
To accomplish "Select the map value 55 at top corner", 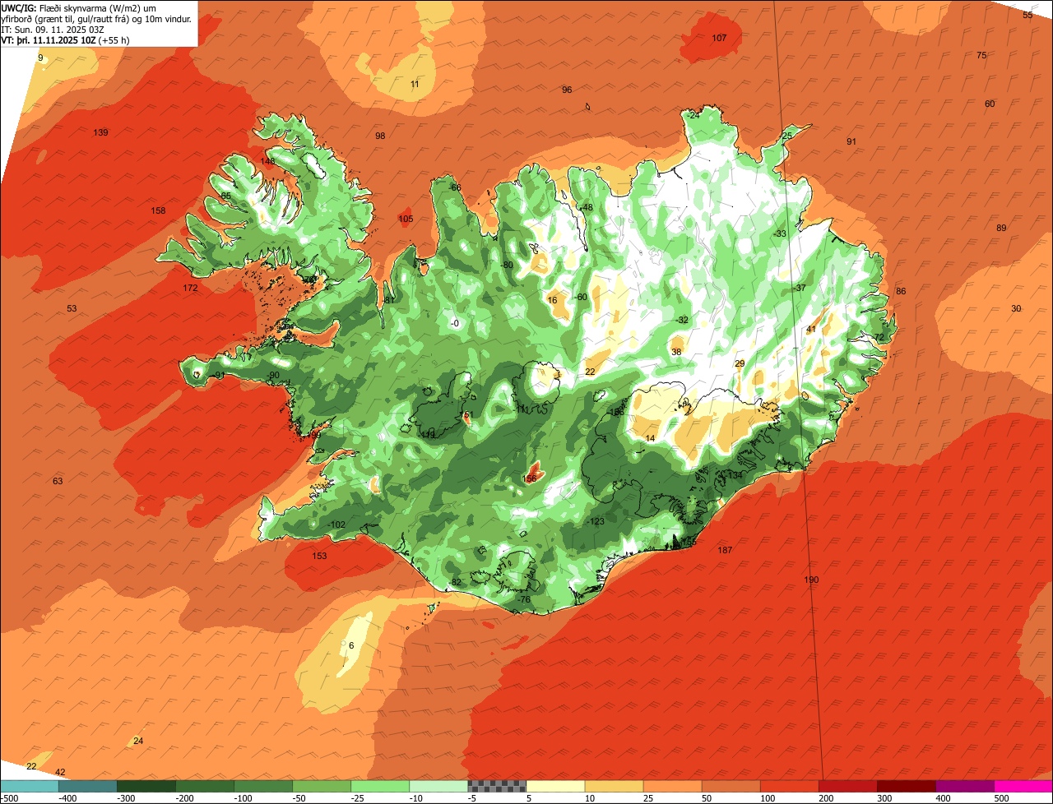I will [x=1027, y=15].
